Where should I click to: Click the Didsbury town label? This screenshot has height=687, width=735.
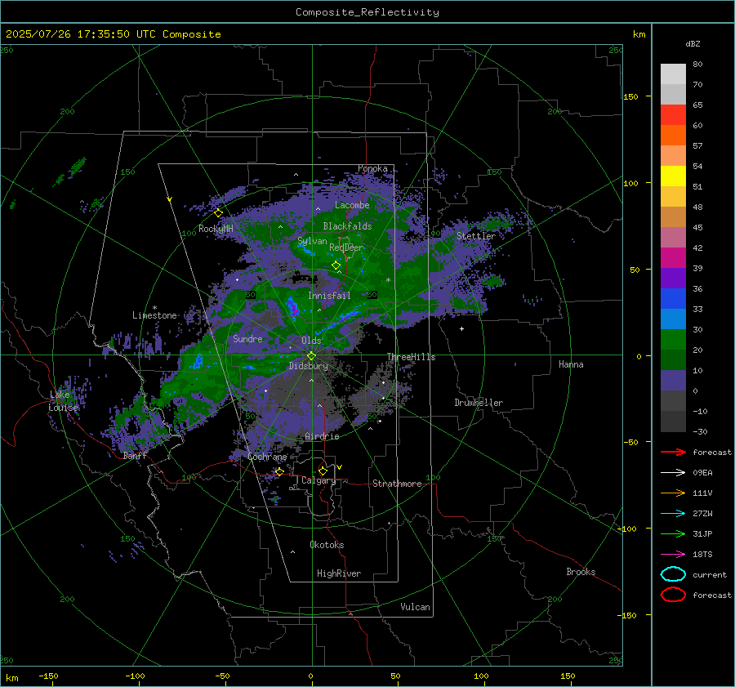309,366
